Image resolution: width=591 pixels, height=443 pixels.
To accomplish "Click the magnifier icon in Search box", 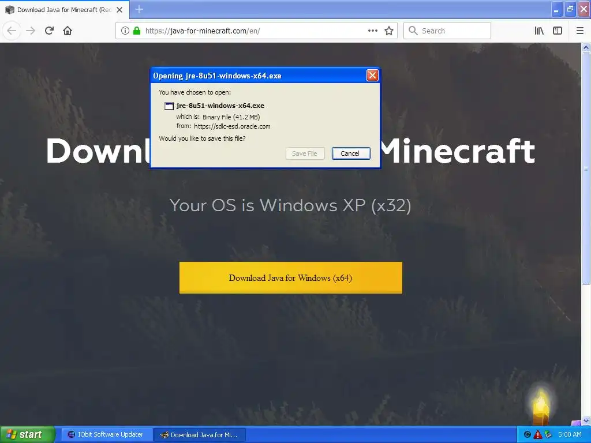I will click(413, 31).
